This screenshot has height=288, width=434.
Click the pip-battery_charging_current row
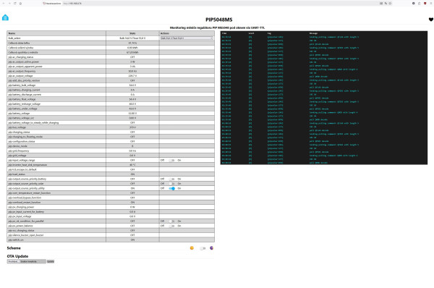coord(111,90)
